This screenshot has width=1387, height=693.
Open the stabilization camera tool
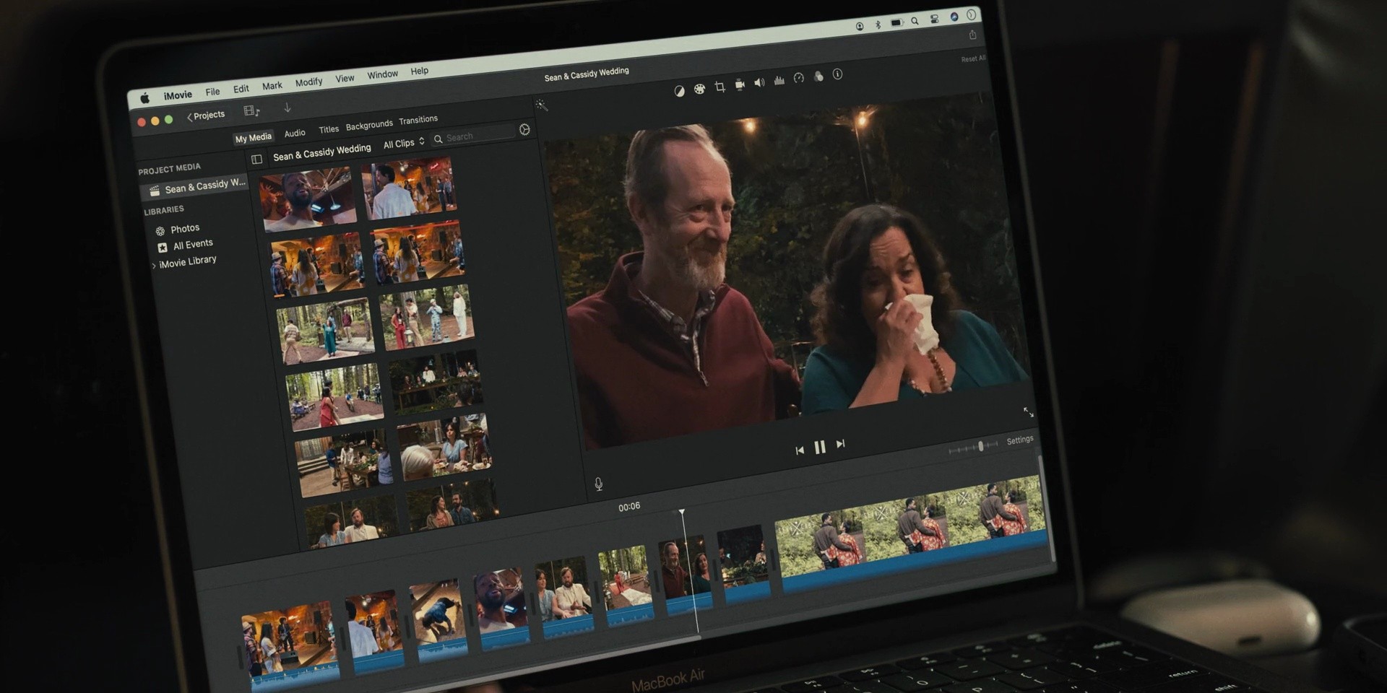point(740,84)
